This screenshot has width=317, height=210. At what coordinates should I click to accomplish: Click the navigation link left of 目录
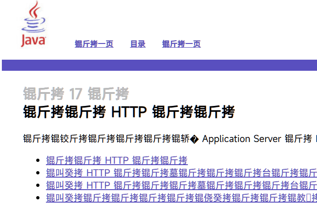click(94, 44)
